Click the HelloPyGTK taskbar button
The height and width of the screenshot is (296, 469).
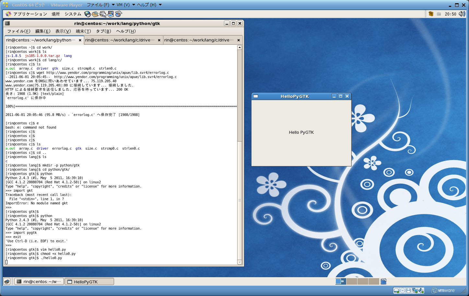coord(89,282)
